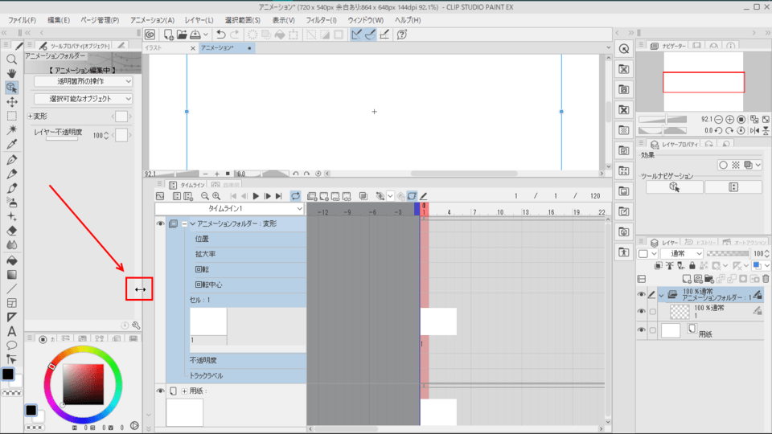Open the フィルター(I) menu

pyautogui.click(x=321, y=20)
